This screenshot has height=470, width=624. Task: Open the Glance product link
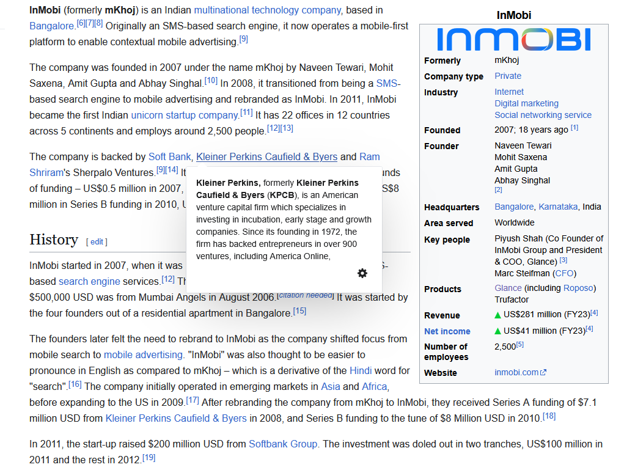(x=508, y=288)
